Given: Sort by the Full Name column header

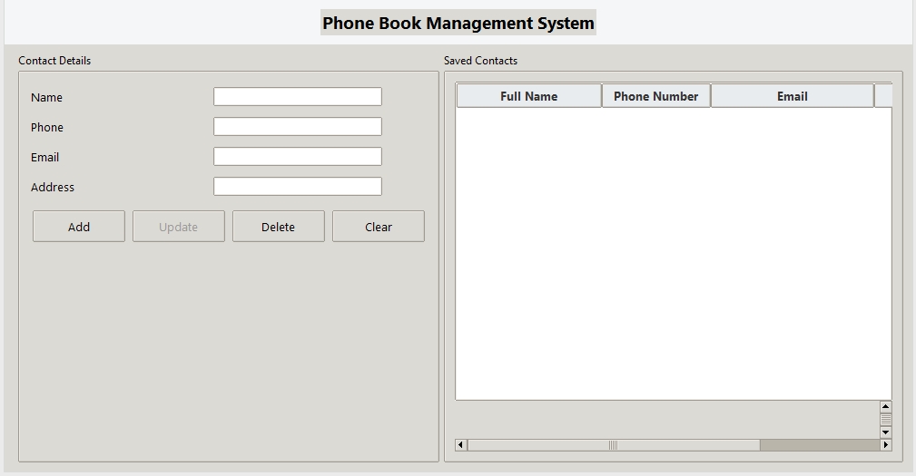Looking at the screenshot, I should click(528, 96).
